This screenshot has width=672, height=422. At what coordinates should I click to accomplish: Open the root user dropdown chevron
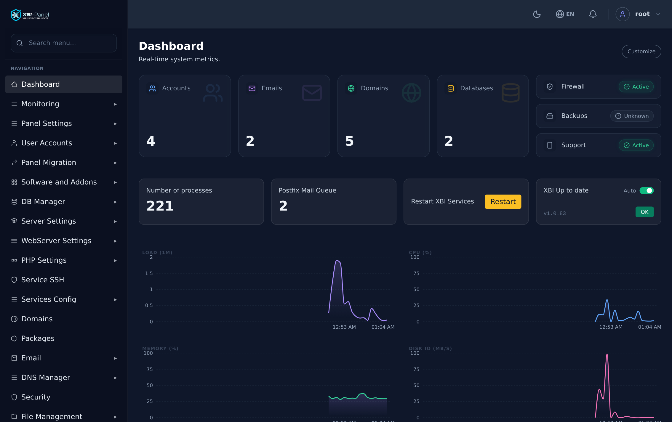click(x=658, y=14)
